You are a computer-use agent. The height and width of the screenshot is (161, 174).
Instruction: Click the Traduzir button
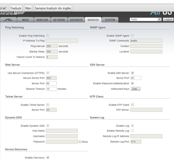16,8
